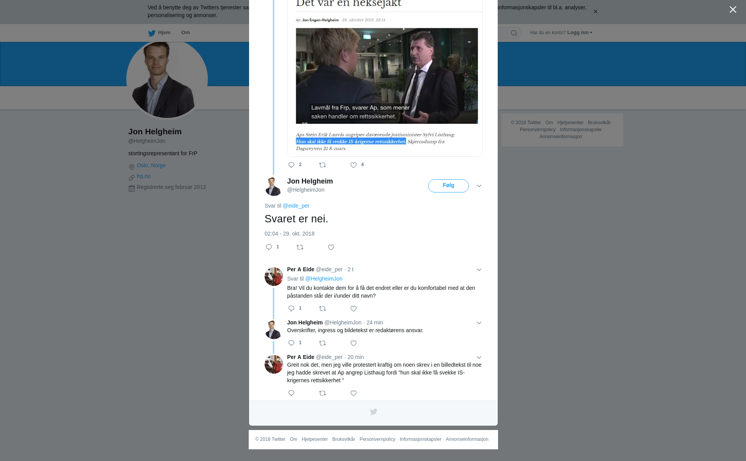The width and height of the screenshot is (746, 461).
Task: Click the reply icon with 2 replies
Action: coord(291,165)
